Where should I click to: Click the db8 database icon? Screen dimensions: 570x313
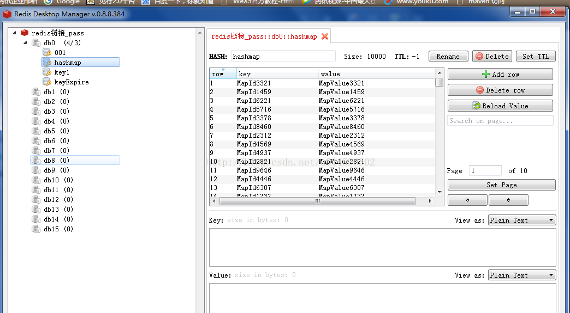36,160
